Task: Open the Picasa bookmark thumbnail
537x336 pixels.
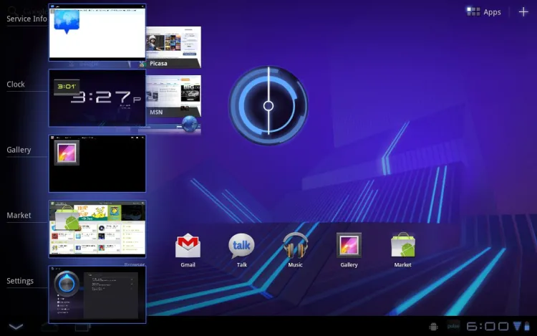Action: pyautogui.click(x=174, y=47)
